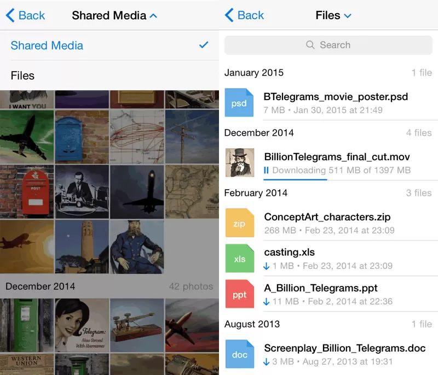This screenshot has height=375, width=438.
Task: Open the vintage United States map photo
Action: [x=192, y=191]
